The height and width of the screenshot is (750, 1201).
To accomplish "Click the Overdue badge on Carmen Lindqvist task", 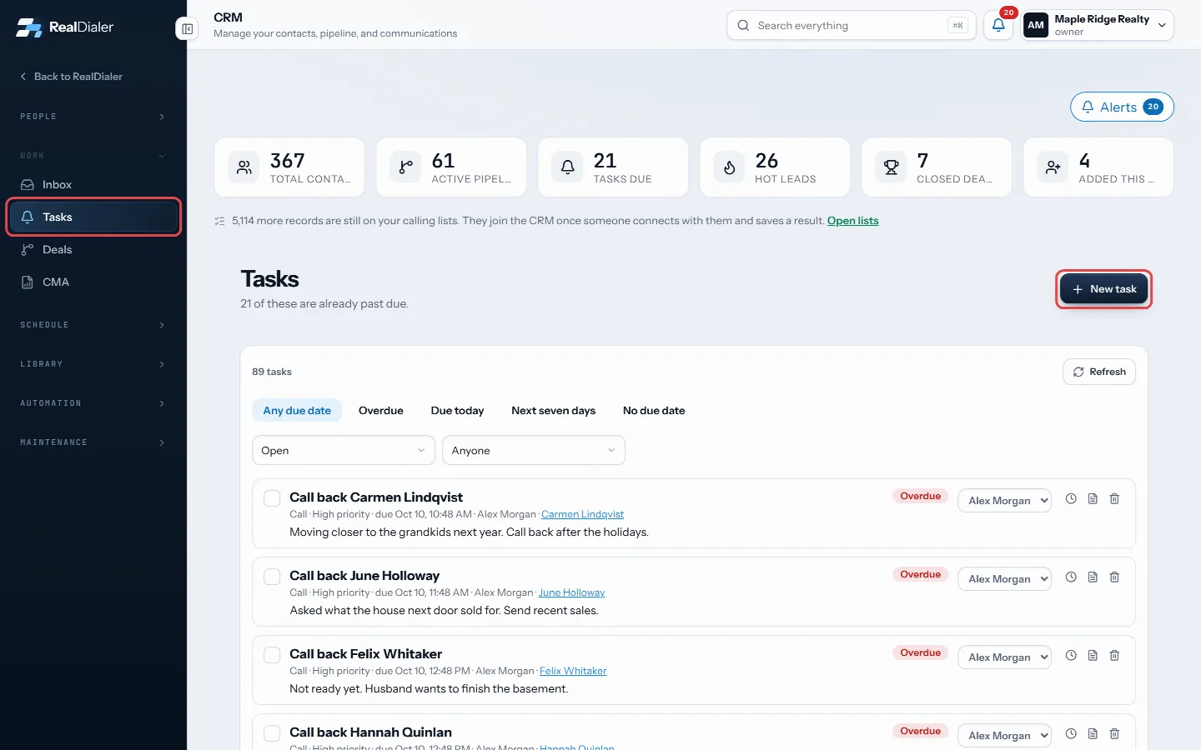I will (920, 497).
